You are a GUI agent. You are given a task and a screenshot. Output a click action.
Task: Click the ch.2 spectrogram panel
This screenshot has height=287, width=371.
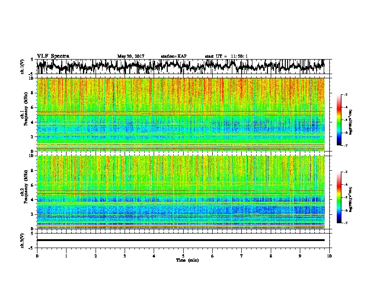tap(181, 192)
